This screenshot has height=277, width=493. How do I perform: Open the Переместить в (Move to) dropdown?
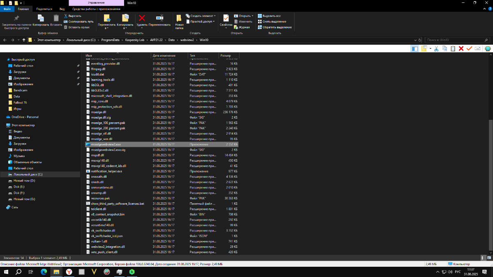pyautogui.click(x=107, y=22)
